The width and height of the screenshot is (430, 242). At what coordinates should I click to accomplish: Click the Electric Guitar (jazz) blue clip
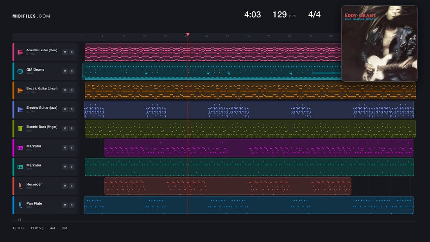click(x=249, y=109)
